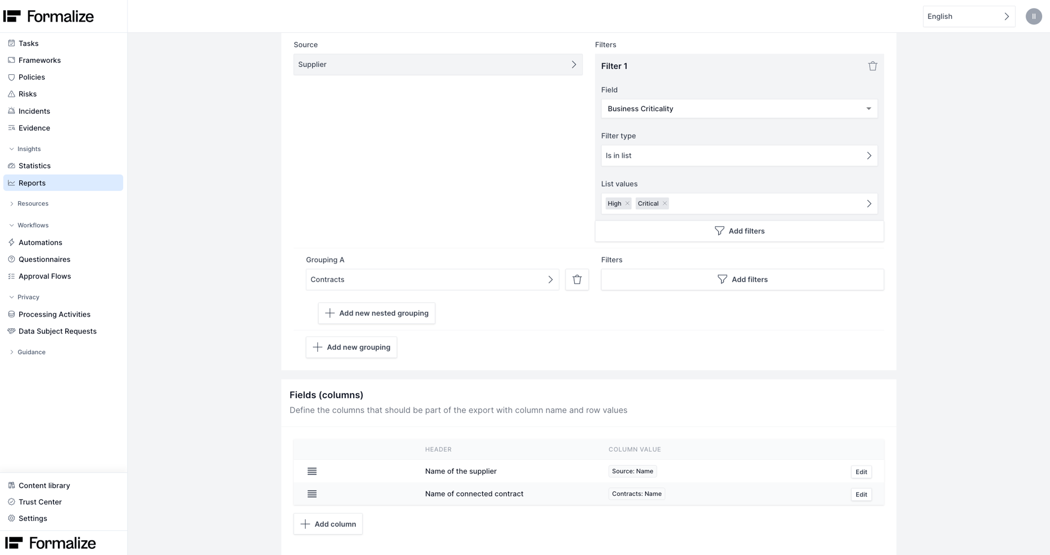Open Settings from the sidebar

click(x=33, y=518)
